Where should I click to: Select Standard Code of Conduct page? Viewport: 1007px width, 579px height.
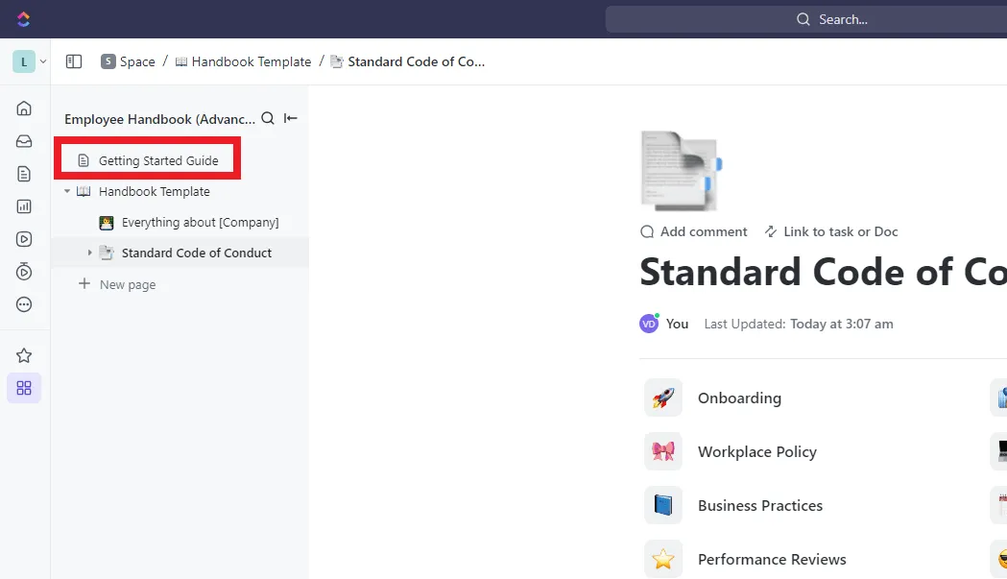point(197,253)
